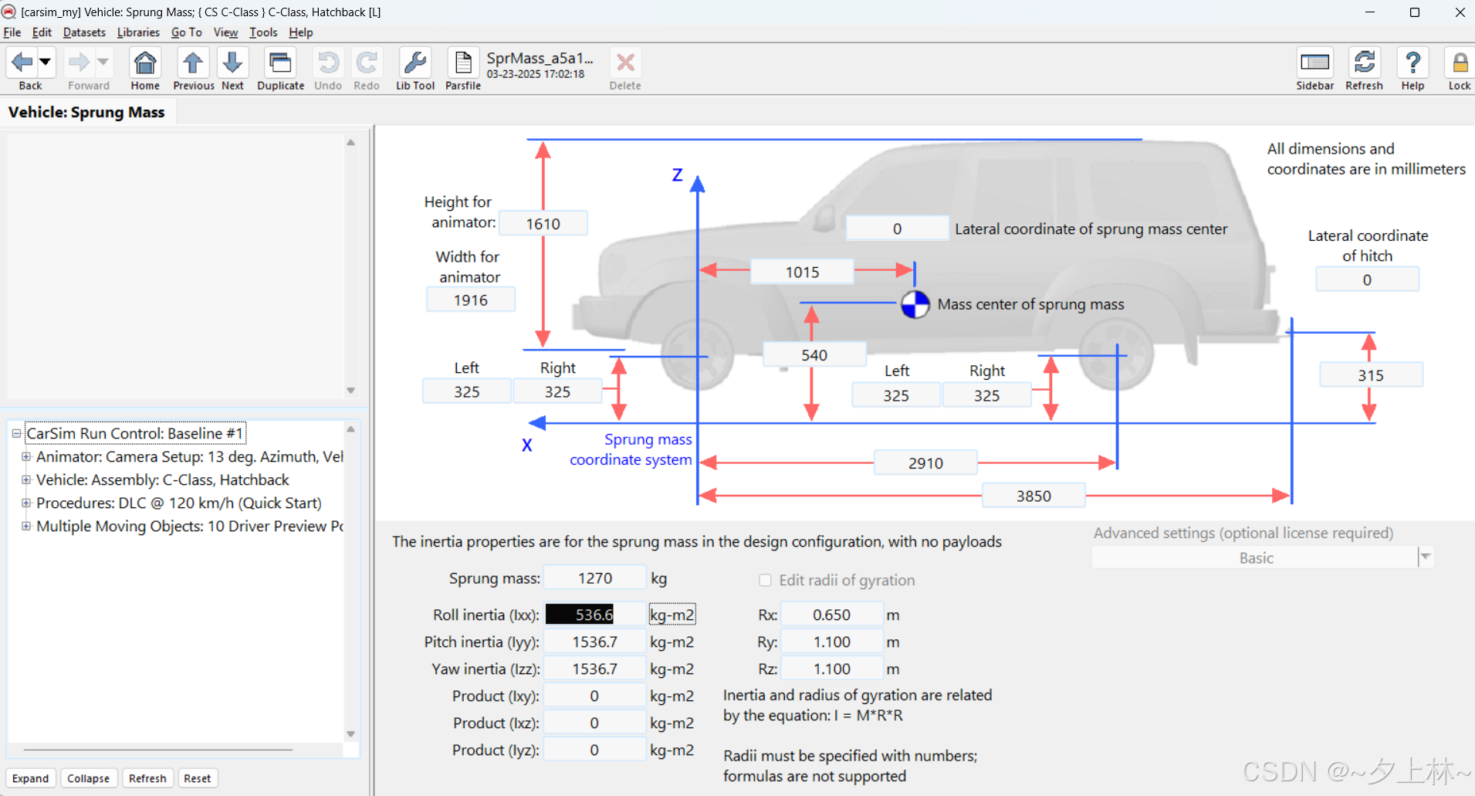1475x796 pixels.
Task: Click the Forward arrow toolbar icon
Action: 80,62
